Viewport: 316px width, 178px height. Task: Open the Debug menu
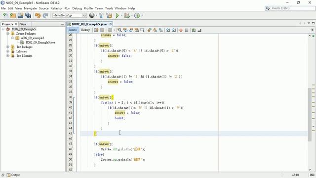77,8
